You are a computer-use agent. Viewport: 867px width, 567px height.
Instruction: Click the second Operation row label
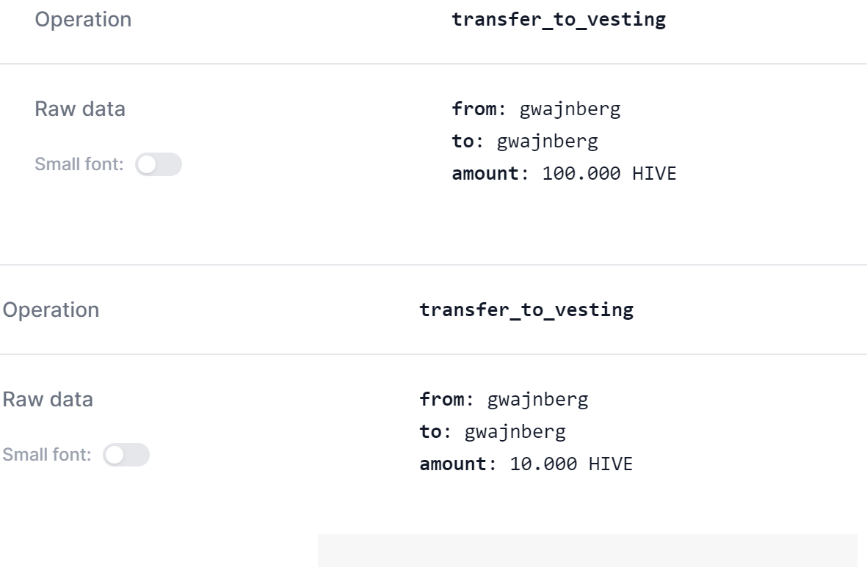click(51, 310)
